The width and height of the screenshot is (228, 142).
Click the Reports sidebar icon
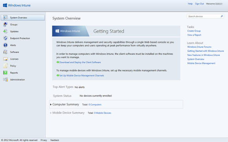click(5, 73)
